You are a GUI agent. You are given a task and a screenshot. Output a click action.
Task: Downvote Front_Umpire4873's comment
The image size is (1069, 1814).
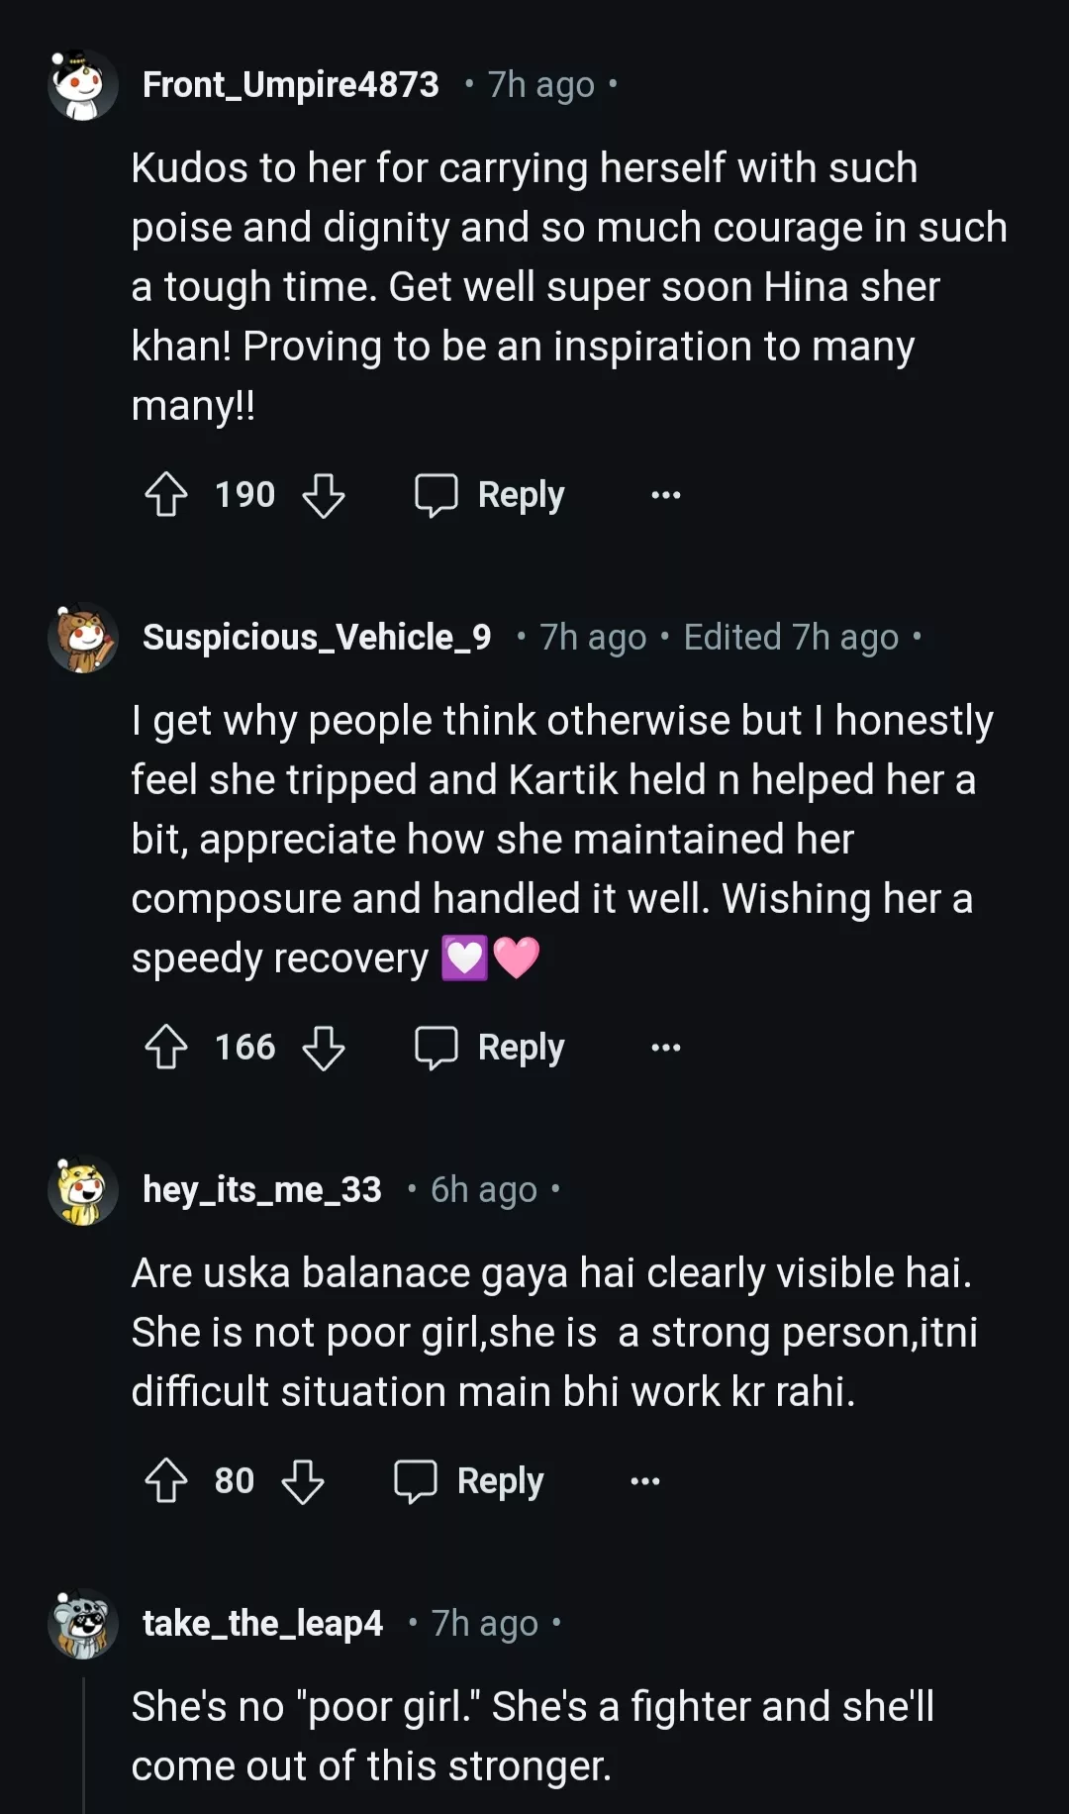tap(324, 494)
